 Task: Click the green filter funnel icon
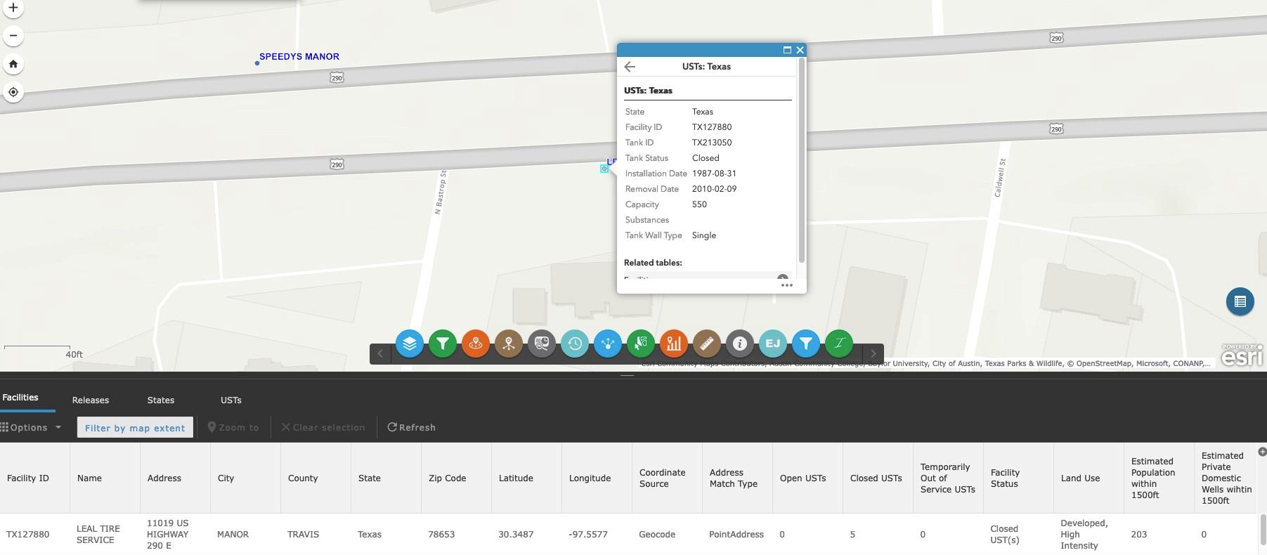tap(442, 344)
